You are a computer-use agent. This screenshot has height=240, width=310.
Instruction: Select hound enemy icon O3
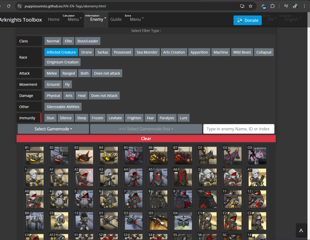[258, 155]
